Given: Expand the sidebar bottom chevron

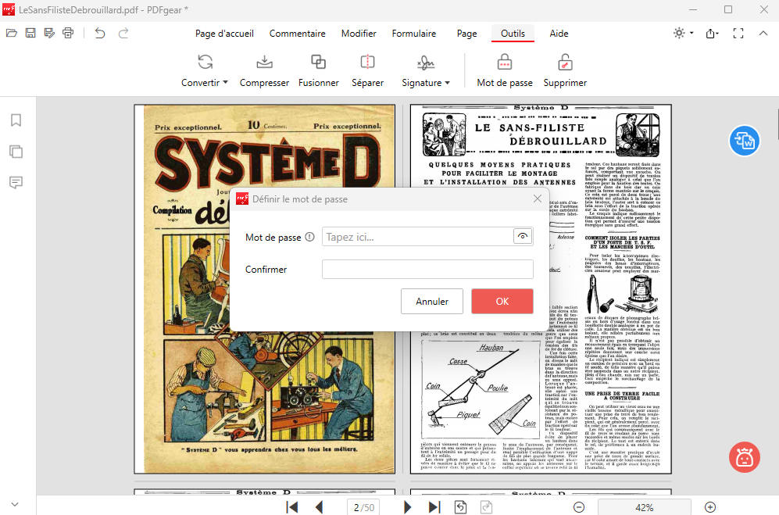Looking at the screenshot, I should [x=15, y=504].
